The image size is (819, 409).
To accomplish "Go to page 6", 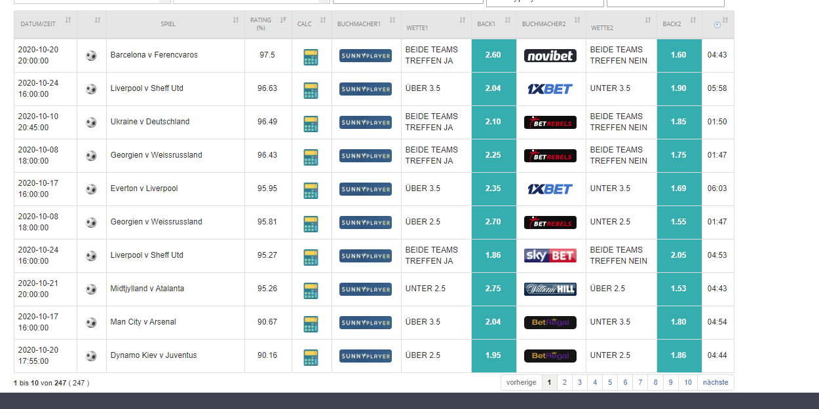I will pos(625,382).
